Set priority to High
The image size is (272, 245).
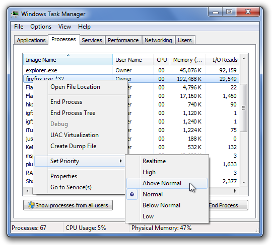(x=167, y=172)
